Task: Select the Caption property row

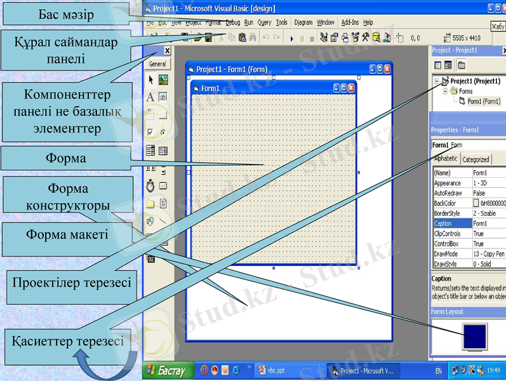Action: point(470,224)
